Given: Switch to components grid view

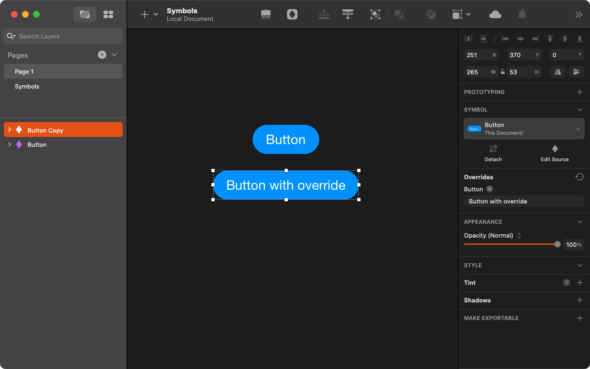Looking at the screenshot, I should (108, 14).
